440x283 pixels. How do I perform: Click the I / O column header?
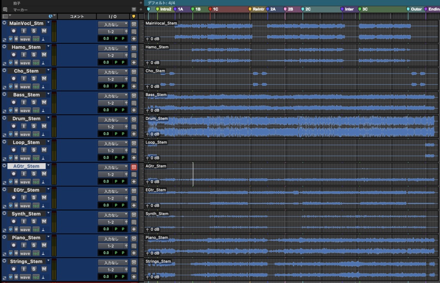click(x=113, y=17)
